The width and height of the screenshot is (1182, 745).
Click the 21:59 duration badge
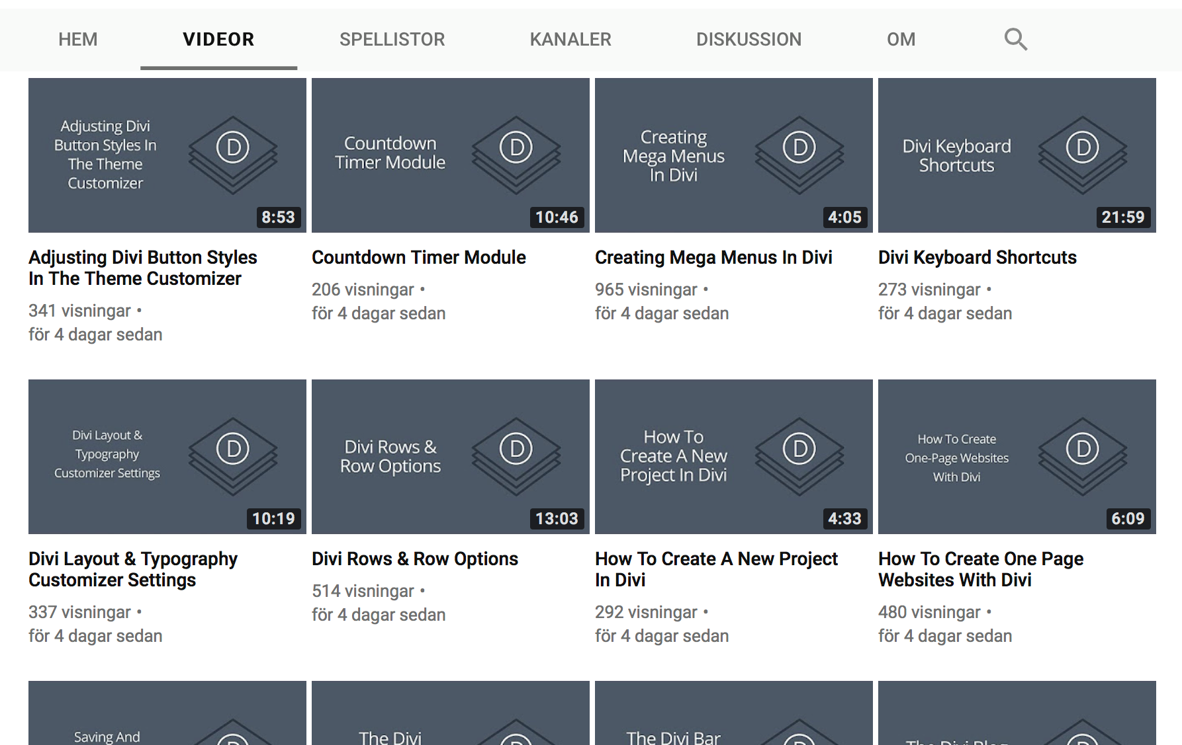point(1123,217)
